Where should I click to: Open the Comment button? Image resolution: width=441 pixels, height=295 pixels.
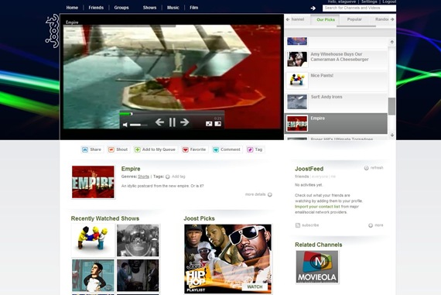click(227, 149)
